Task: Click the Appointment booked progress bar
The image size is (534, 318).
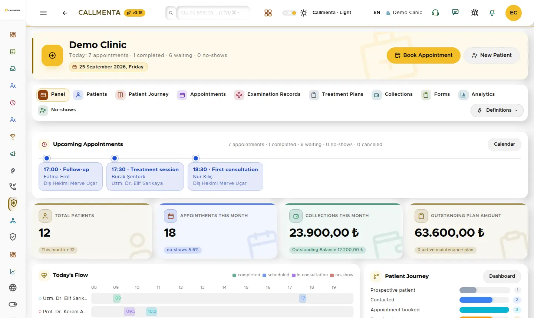Action: click(x=485, y=310)
